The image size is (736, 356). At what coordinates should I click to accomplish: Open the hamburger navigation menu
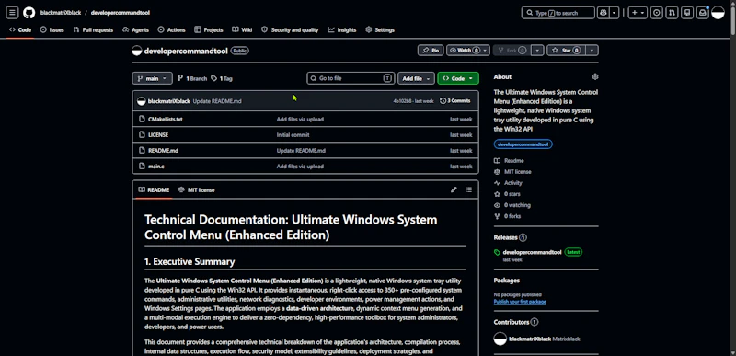pos(13,13)
